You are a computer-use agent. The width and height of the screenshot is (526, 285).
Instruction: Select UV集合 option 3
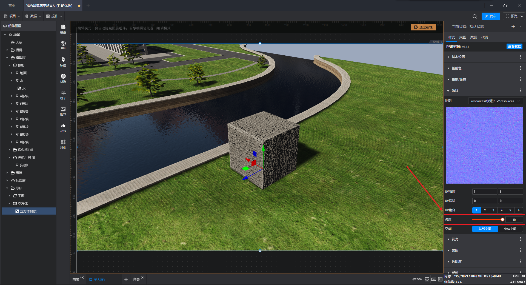493,210
